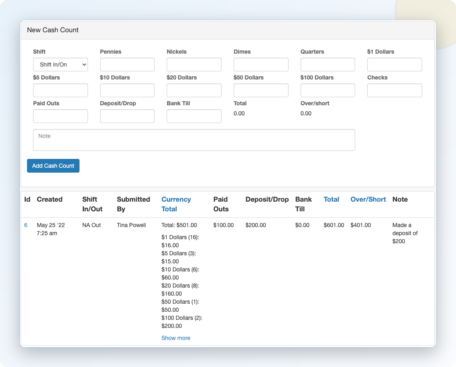Image resolution: width=456 pixels, height=367 pixels.
Task: Click the $50 Dollars input box
Action: (261, 90)
